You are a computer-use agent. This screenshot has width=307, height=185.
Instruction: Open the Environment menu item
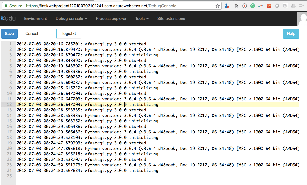[x=35, y=18]
